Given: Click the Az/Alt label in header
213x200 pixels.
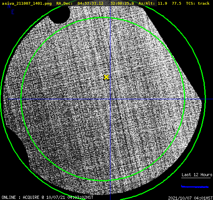Looking at the screenshot, I should [x=146, y=3].
